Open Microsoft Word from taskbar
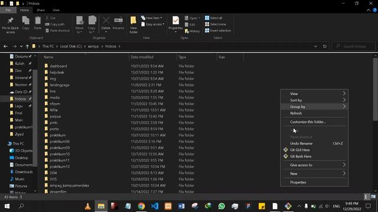Image resolution: width=378 pixels, height=212 pixels. click(181, 206)
